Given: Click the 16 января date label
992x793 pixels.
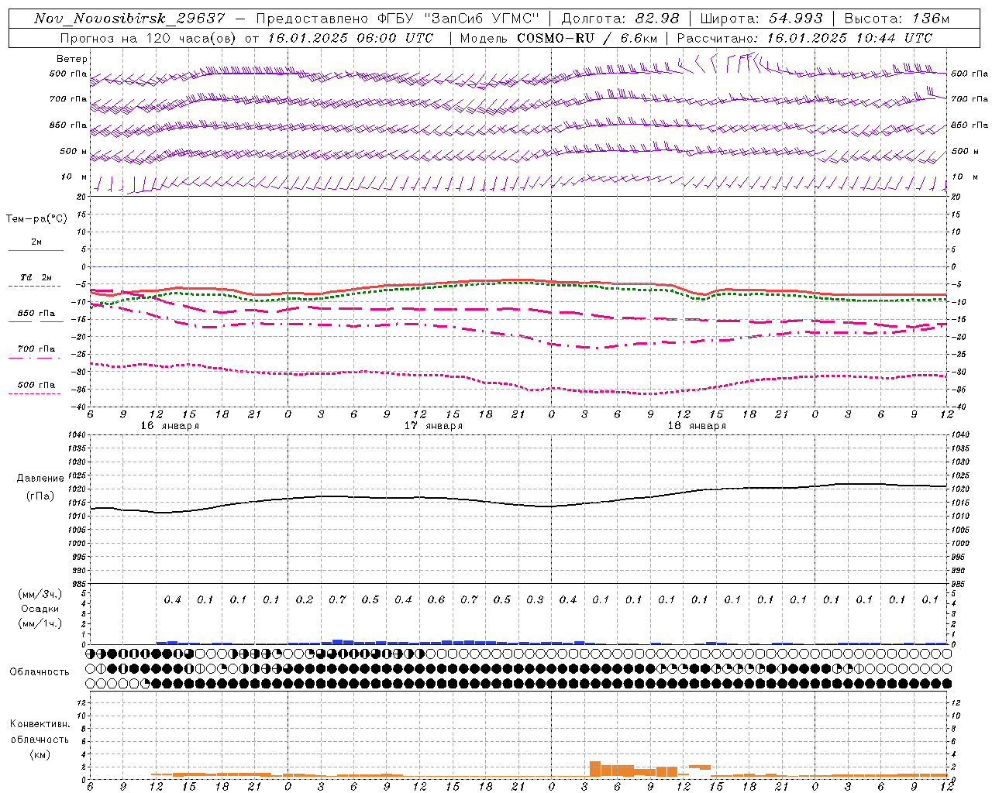Looking at the screenshot, I should click(170, 426).
